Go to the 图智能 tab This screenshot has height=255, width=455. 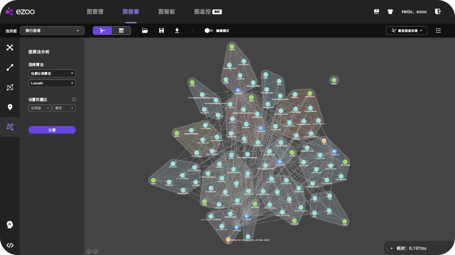click(166, 12)
